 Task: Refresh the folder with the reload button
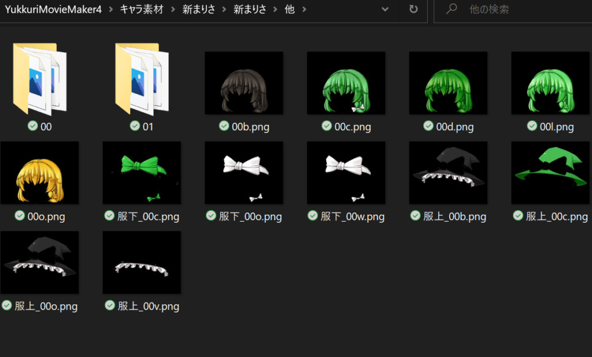point(414,9)
